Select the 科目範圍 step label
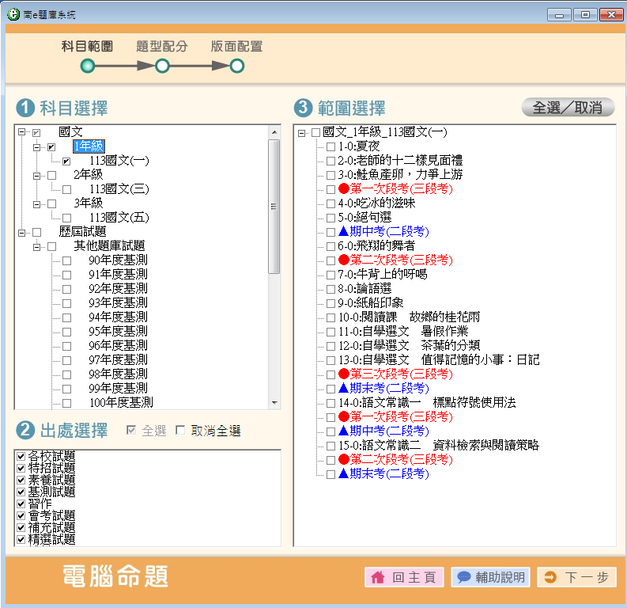This screenshot has width=627, height=608. tap(87, 47)
